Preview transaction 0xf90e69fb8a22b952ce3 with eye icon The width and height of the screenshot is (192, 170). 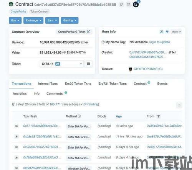[17, 158]
